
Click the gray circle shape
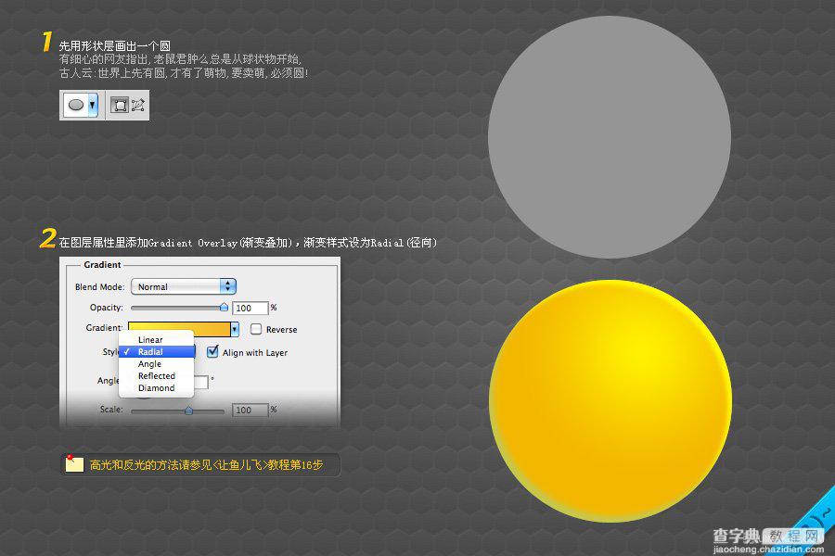(610, 137)
